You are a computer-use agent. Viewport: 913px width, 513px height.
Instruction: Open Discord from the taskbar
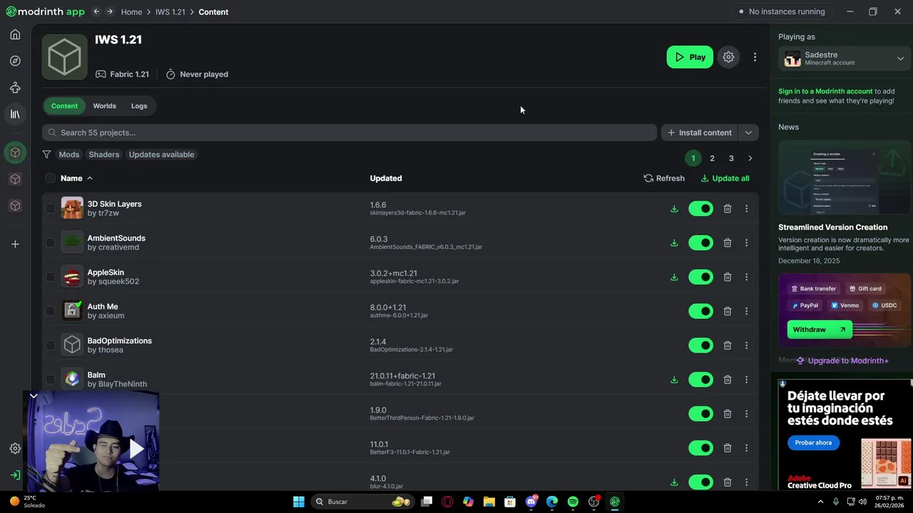tap(531, 502)
